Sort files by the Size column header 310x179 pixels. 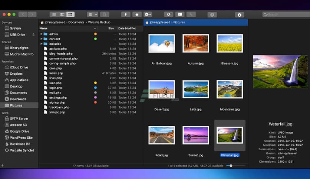point(111,28)
